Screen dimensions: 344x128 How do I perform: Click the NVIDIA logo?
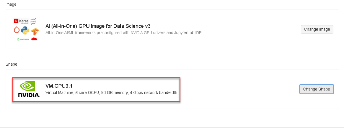pyautogui.click(x=29, y=89)
